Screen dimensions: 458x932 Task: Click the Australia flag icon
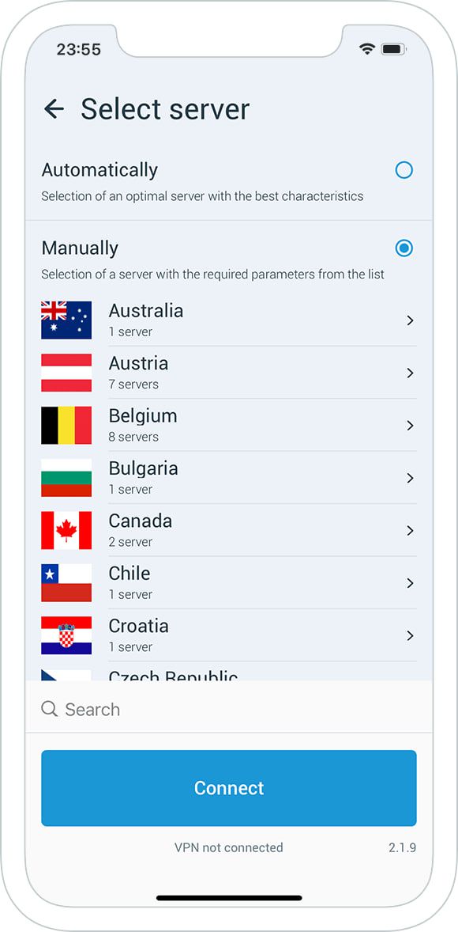(66, 320)
